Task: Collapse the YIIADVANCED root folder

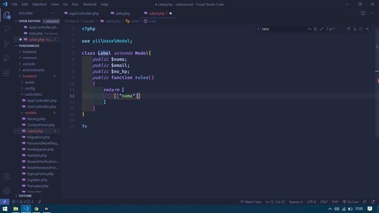Action: pos(36,46)
